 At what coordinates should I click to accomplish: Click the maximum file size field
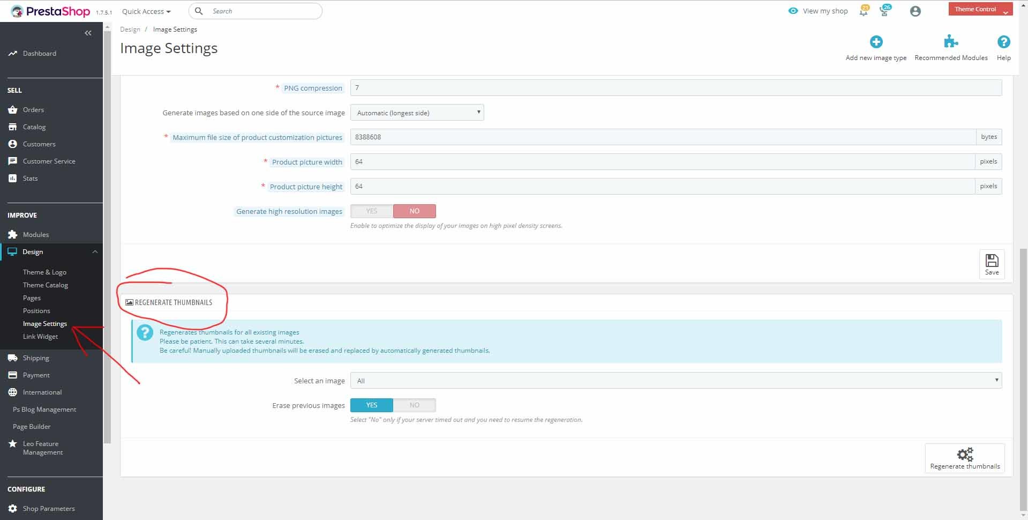663,137
